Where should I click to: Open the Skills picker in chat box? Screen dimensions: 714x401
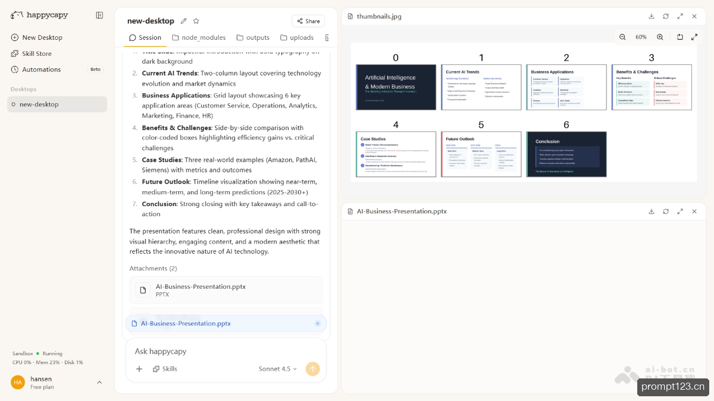pos(165,369)
